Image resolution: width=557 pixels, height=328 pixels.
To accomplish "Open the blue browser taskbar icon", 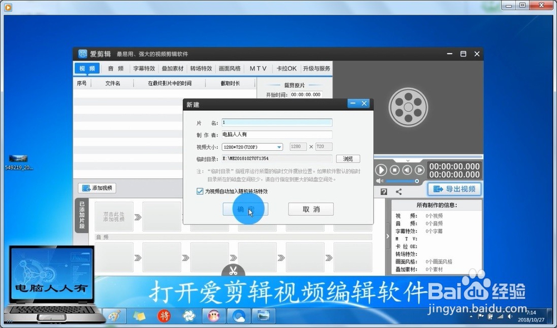I will tap(238, 316).
